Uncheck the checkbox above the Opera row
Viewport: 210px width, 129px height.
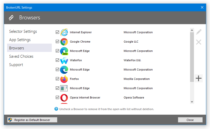coord(58,88)
